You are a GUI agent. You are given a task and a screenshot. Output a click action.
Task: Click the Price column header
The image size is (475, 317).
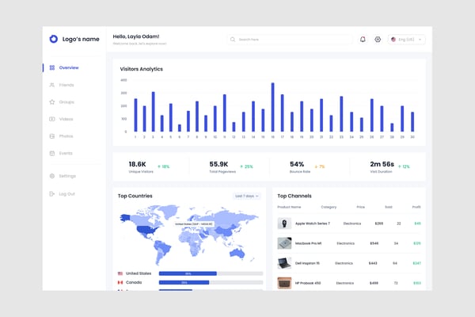coord(360,207)
